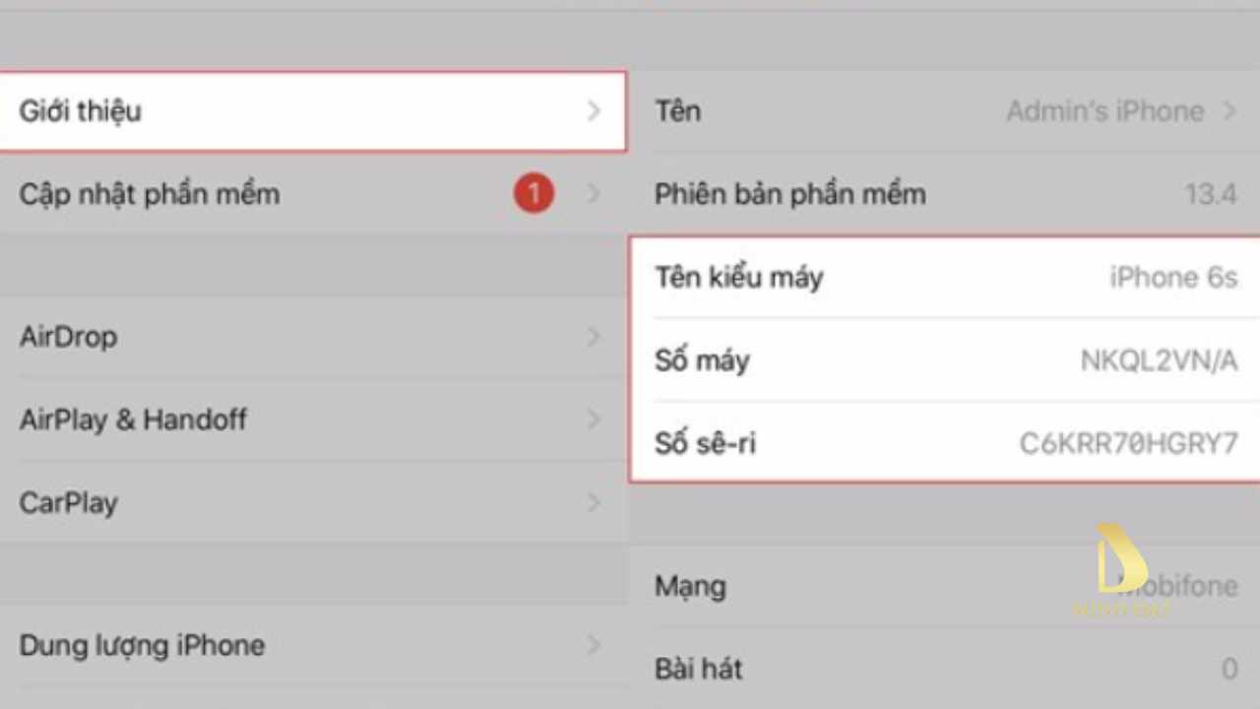
Task: Tap the Admin's iPhone name value
Action: (x=1104, y=111)
